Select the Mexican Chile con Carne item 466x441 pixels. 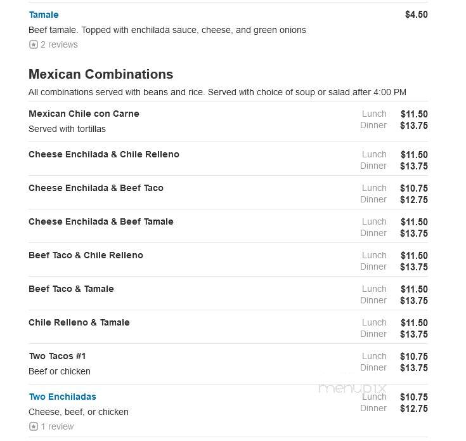pyautogui.click(x=84, y=114)
